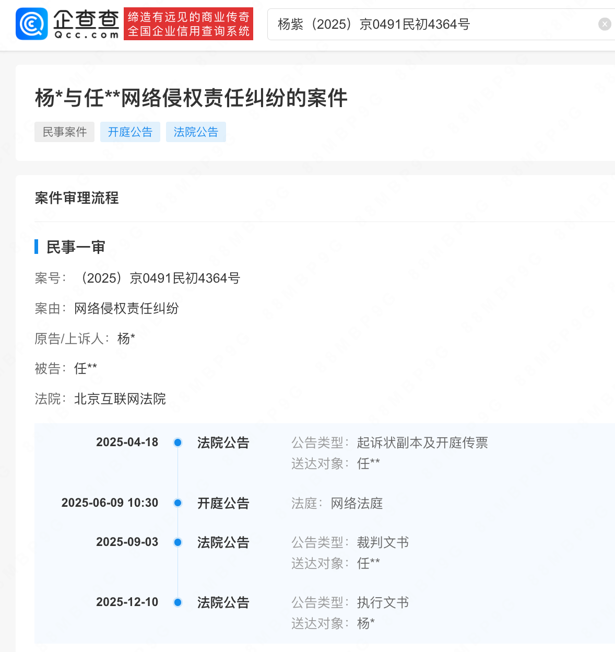Click plaintiff name 杨*
The image size is (615, 652).
point(126,339)
